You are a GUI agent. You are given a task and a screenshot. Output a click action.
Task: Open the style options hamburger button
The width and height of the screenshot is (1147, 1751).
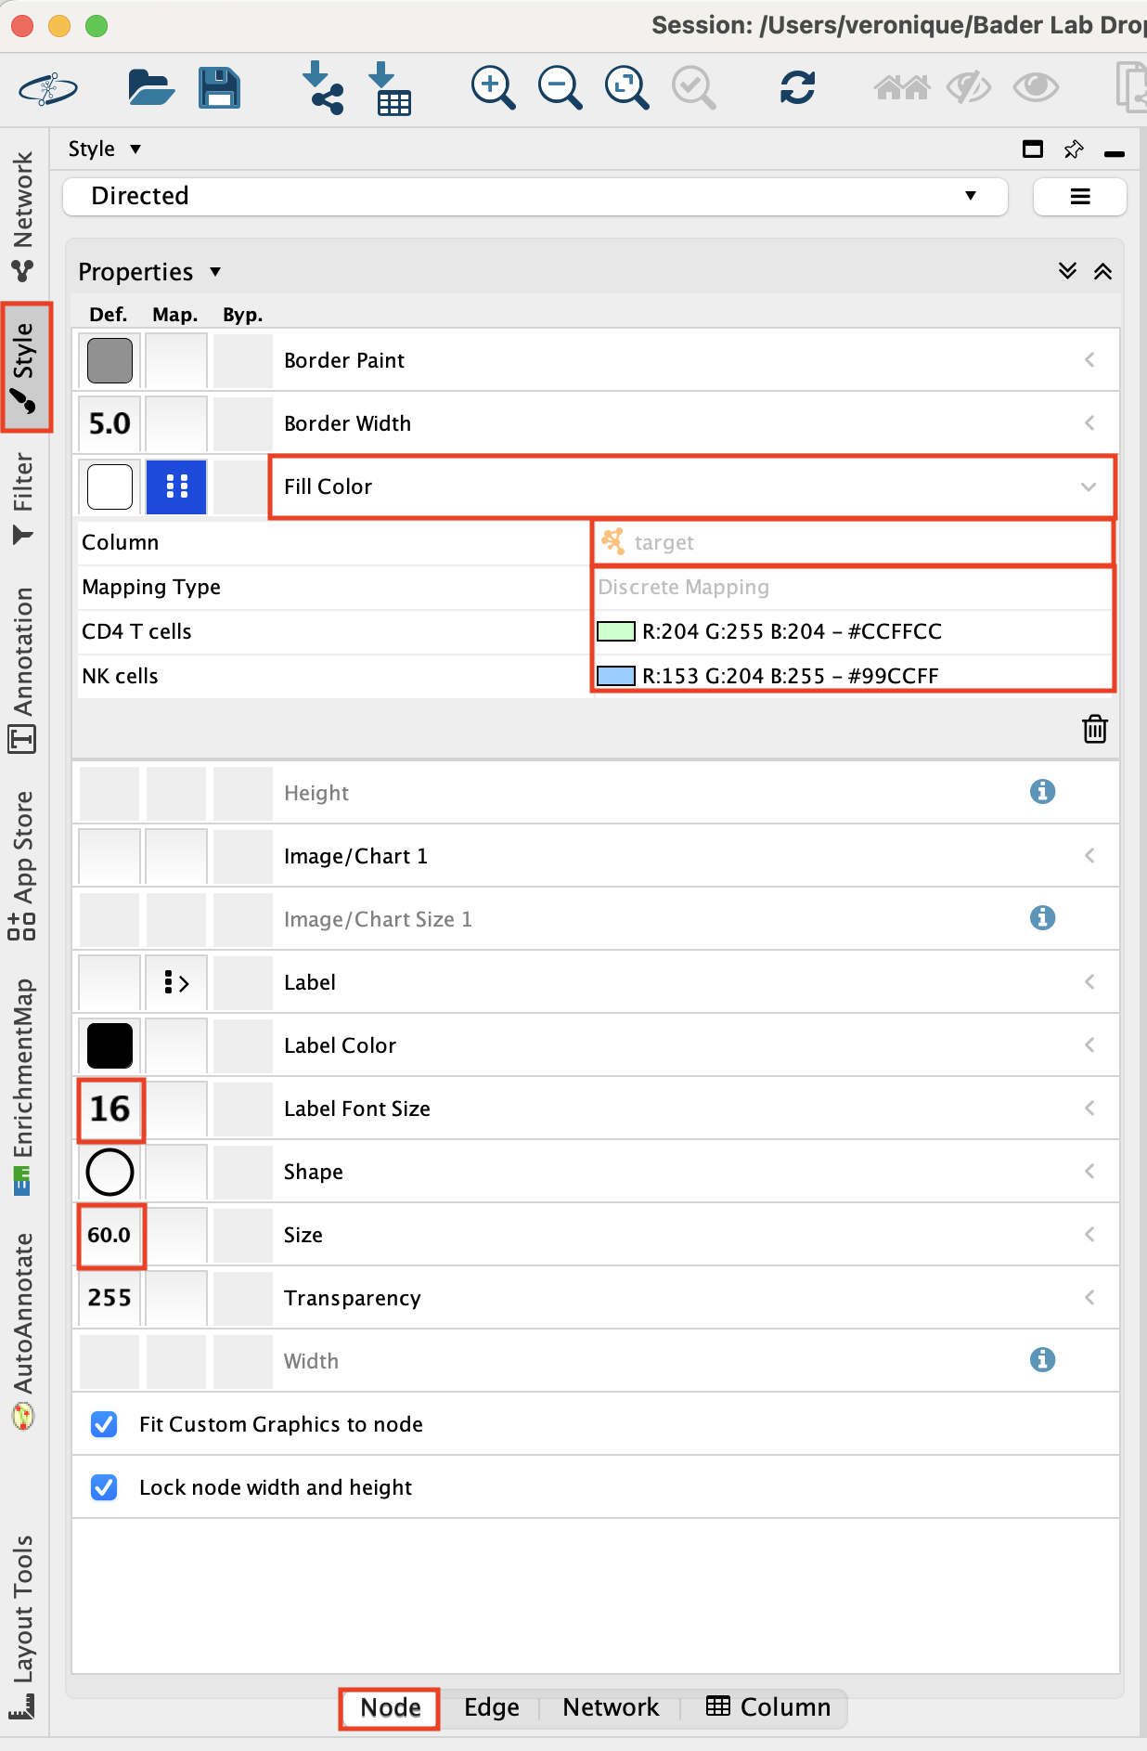pyautogui.click(x=1079, y=196)
